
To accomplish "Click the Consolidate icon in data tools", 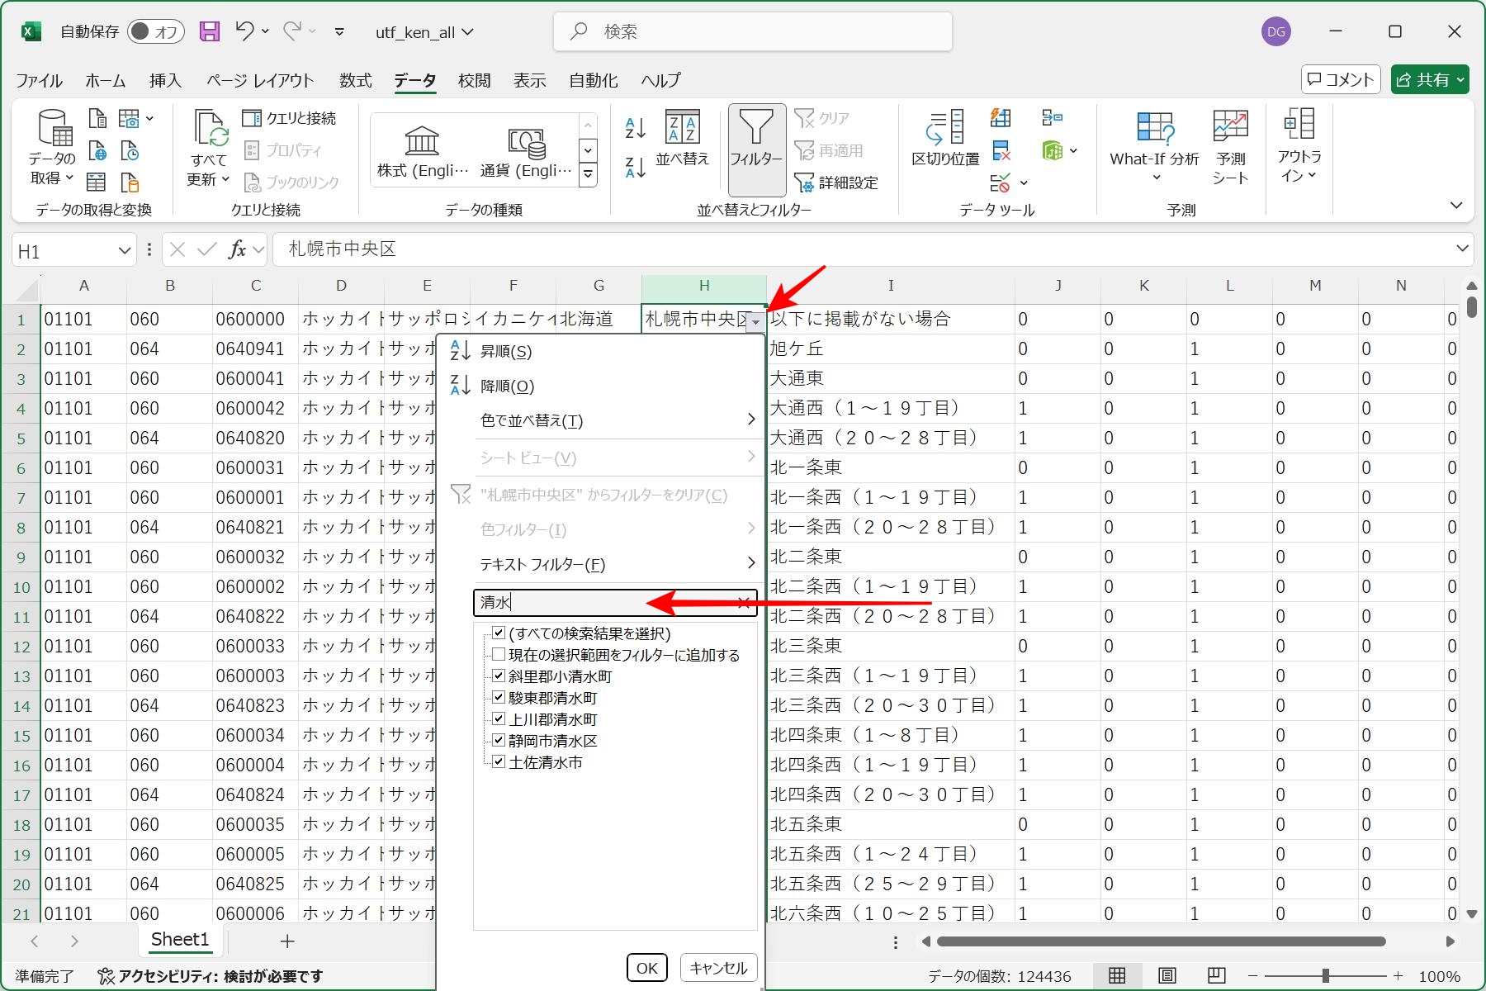I will pos(1052,118).
